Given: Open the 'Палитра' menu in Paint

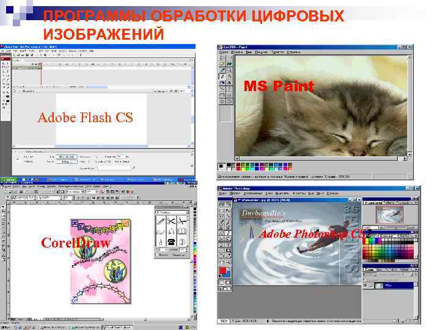Looking at the screenshot, I should coord(277,52).
